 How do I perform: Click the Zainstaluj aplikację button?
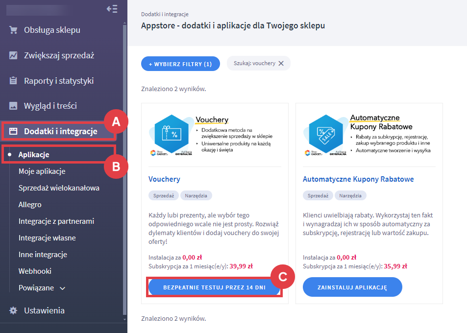(x=352, y=287)
